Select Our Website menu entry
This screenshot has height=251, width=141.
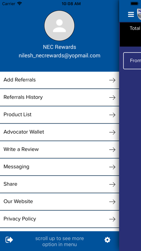click(x=59, y=202)
